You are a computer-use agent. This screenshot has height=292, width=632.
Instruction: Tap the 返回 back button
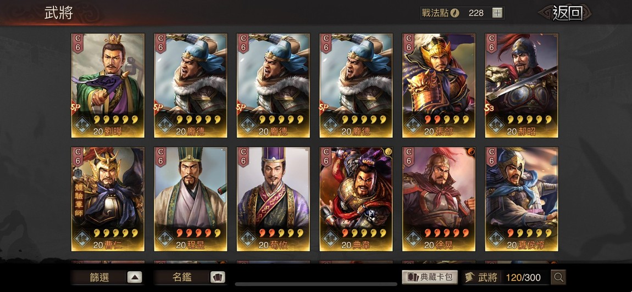pyautogui.click(x=567, y=13)
